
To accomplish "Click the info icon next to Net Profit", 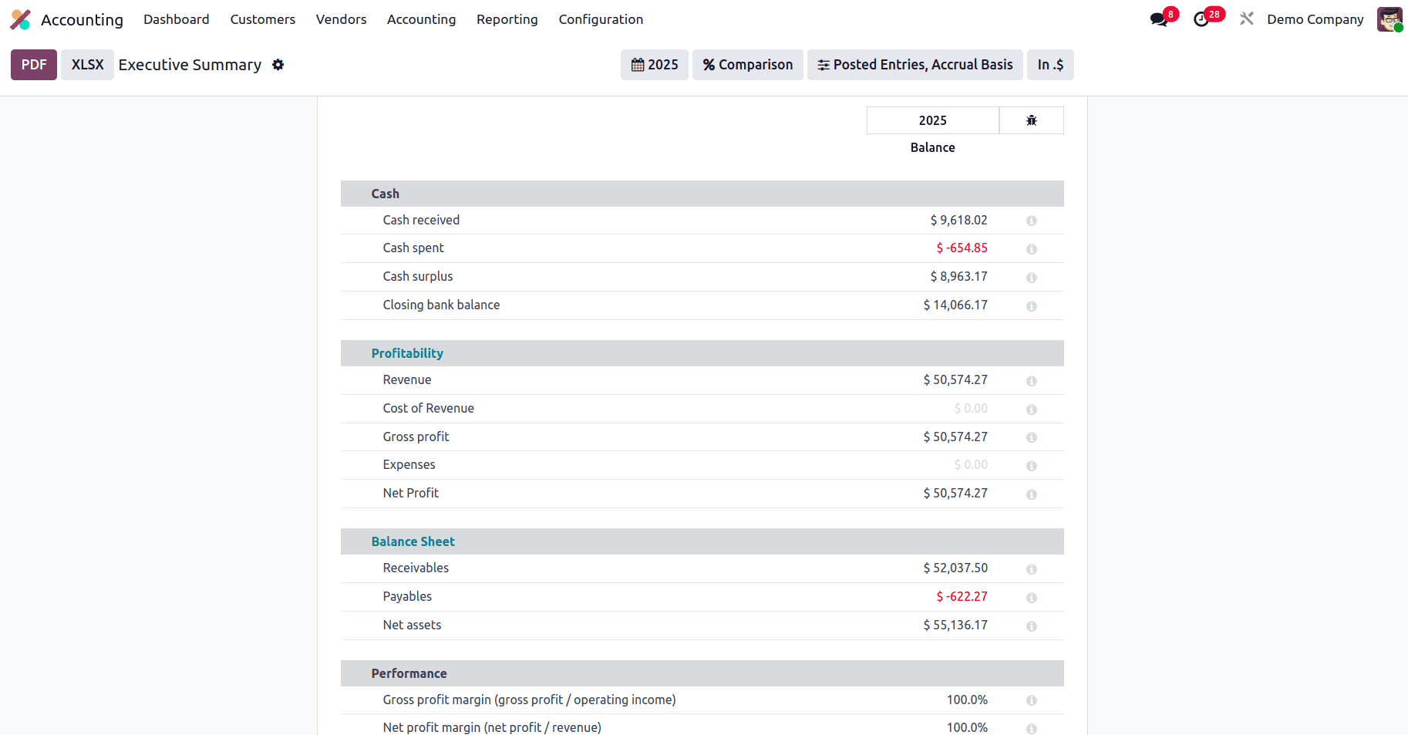I will 1032,494.
